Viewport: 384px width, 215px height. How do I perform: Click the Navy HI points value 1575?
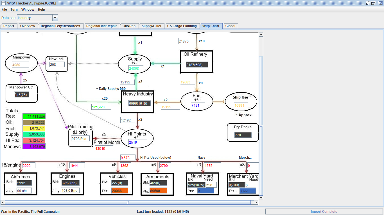click(213, 165)
